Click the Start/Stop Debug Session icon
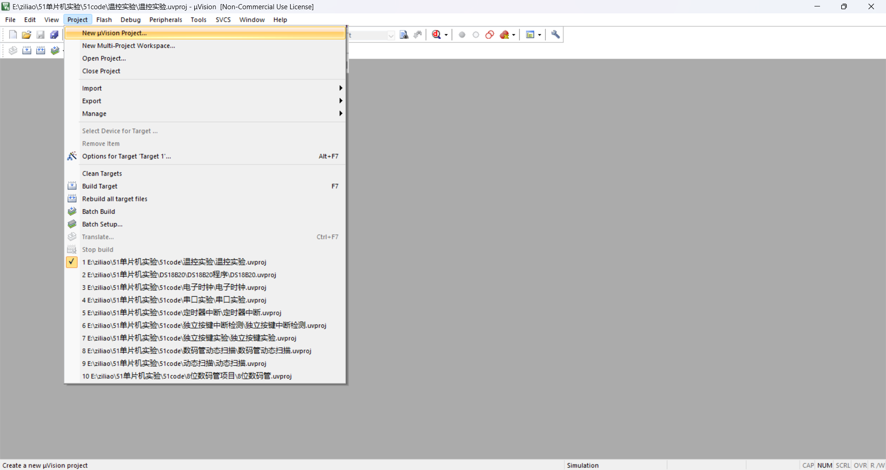 (437, 35)
